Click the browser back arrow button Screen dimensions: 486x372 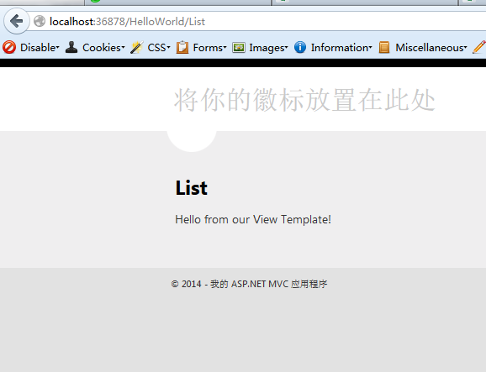point(17,21)
